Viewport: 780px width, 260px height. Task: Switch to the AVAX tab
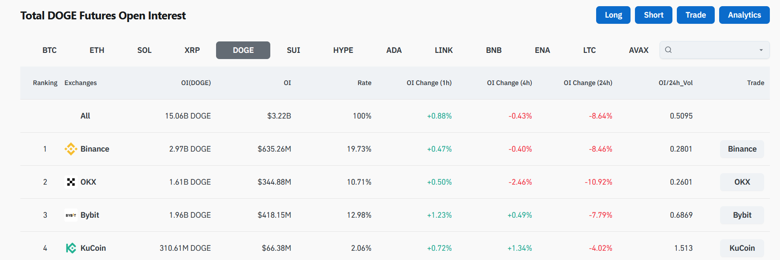(638, 50)
